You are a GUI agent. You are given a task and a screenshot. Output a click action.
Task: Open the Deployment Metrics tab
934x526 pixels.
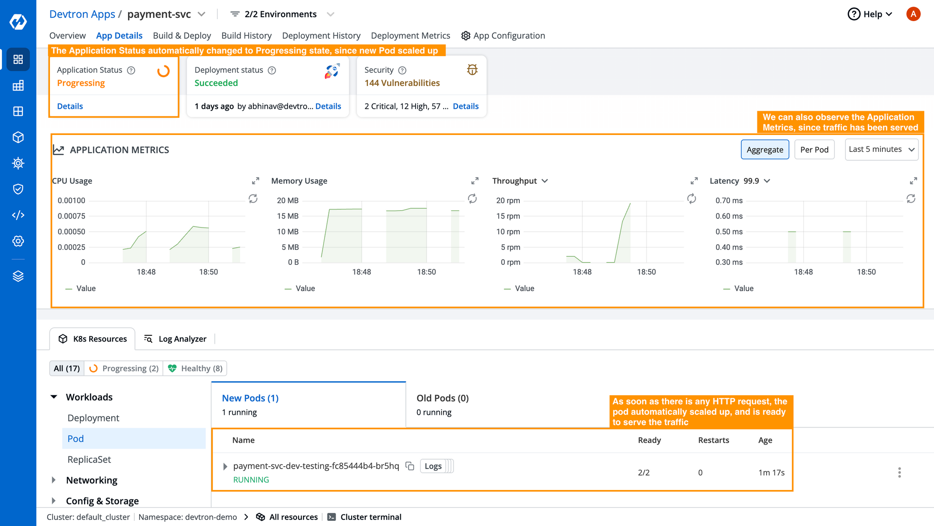pos(410,36)
